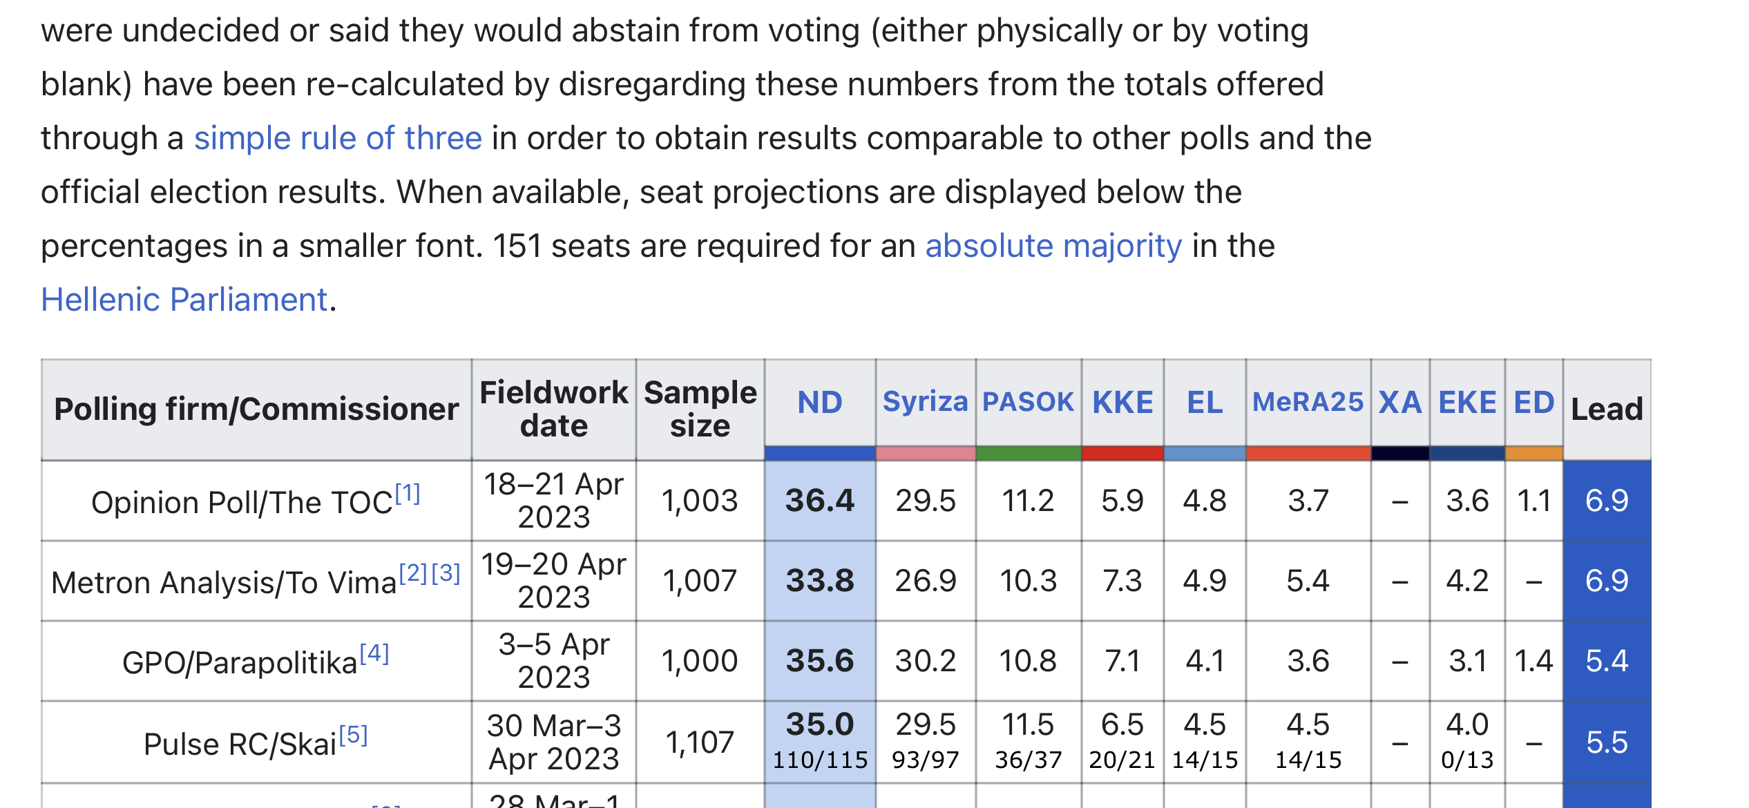Open the PASOK party header link
Screen dimensions: 1749x808
click(1028, 402)
